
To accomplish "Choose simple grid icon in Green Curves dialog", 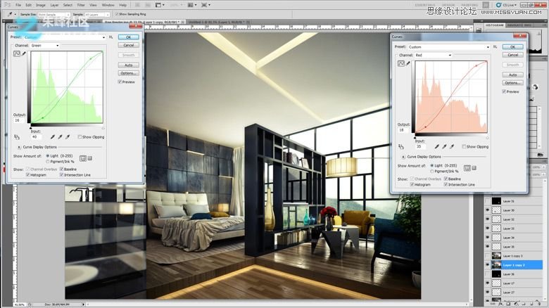I will 83,158.
